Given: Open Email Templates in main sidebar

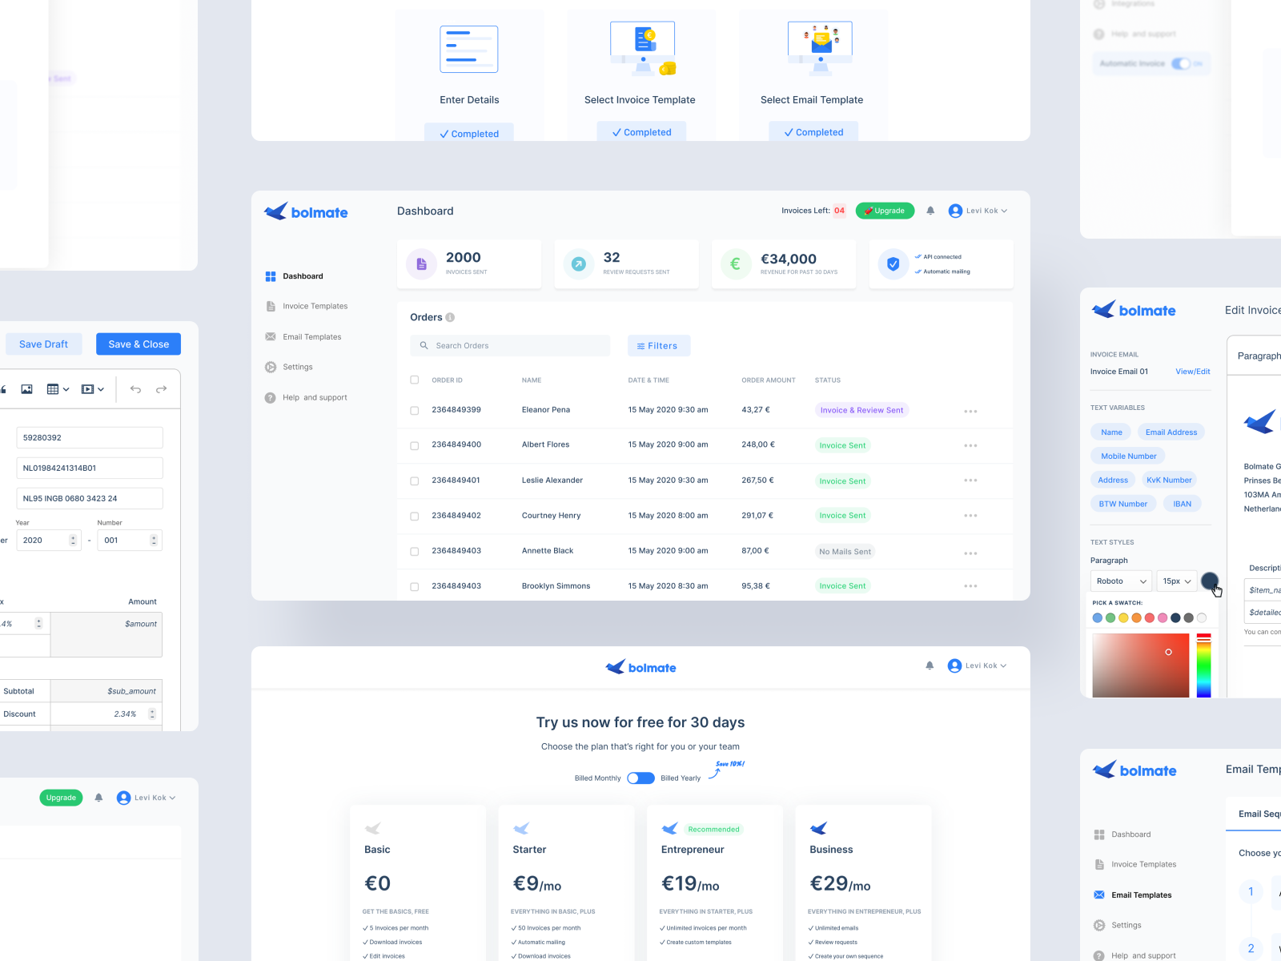Looking at the screenshot, I should click(x=303, y=336).
